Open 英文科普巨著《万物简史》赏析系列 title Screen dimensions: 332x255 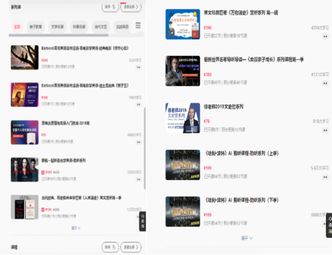(x=241, y=13)
